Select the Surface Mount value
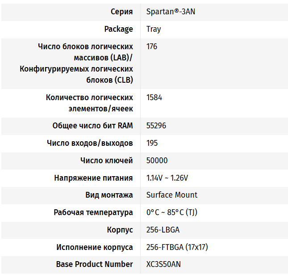 point(171,195)
